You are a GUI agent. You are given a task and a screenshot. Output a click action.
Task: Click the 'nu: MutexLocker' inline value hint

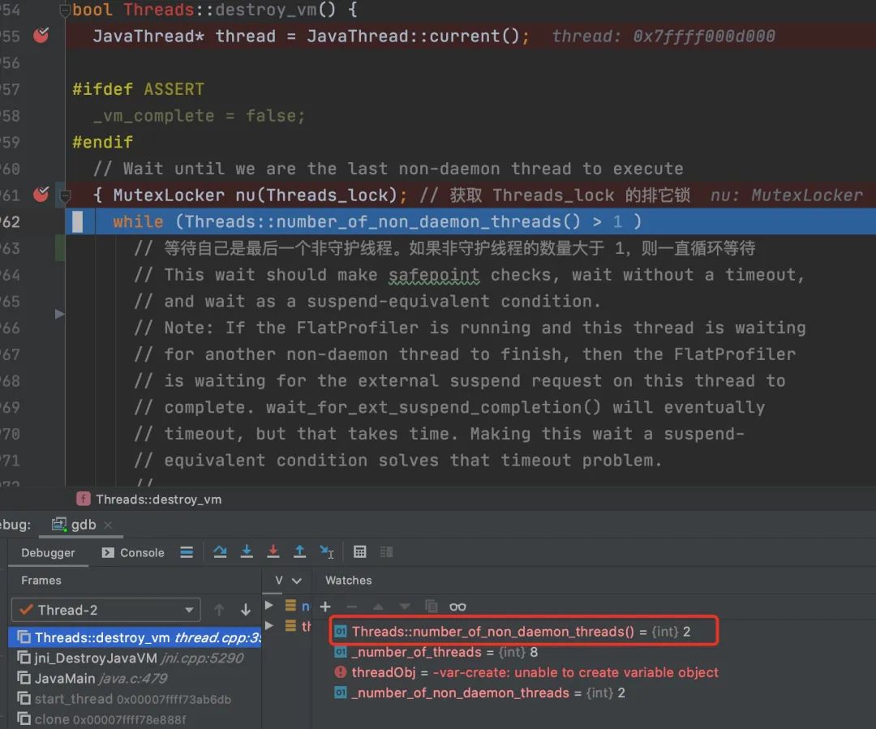coord(787,195)
